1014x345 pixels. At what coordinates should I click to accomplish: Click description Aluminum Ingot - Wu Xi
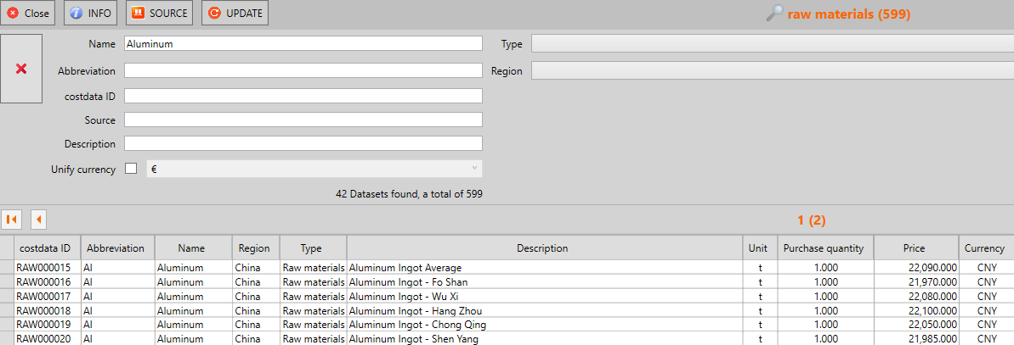[x=404, y=296]
